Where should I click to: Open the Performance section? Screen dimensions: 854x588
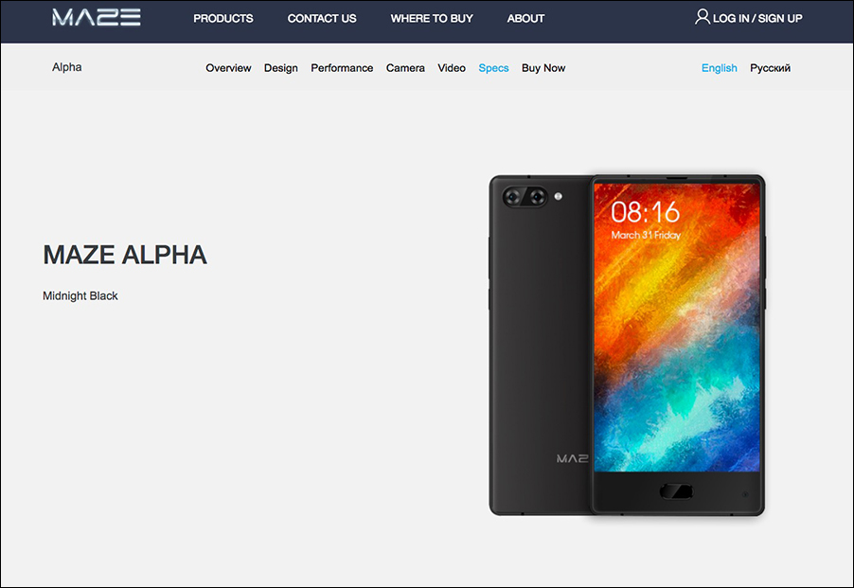click(342, 68)
